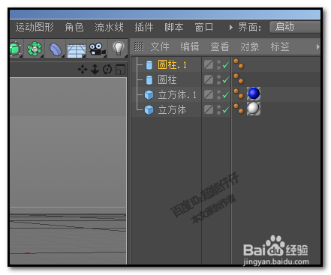Click the viewport toggle maximize icon
Screen dimensions: 331x275
point(120,70)
